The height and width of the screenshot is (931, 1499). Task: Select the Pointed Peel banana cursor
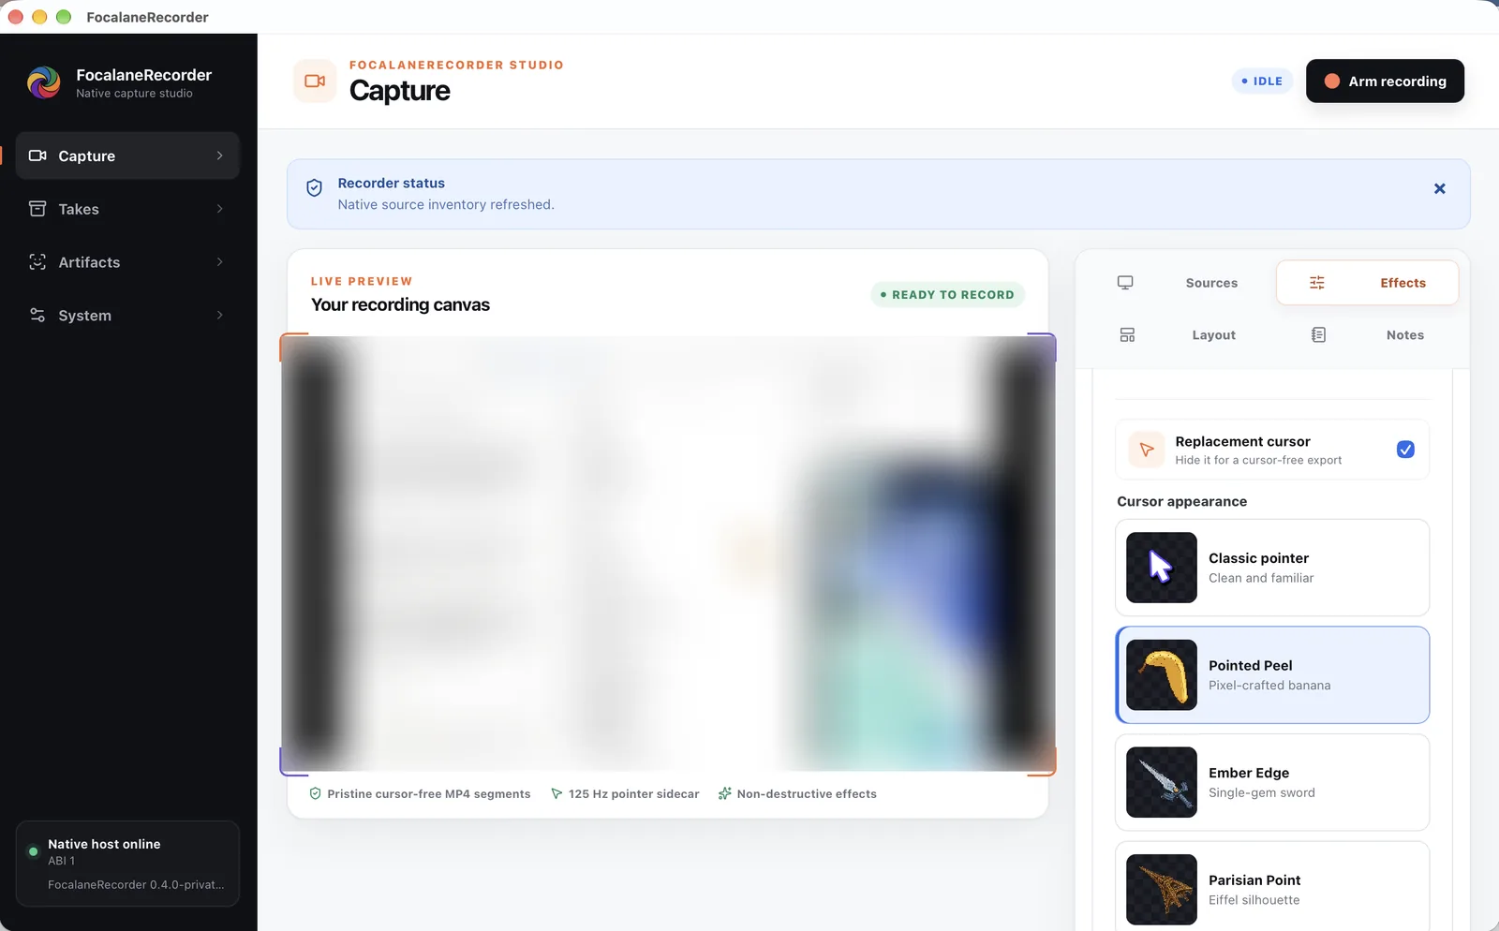click(x=1272, y=675)
